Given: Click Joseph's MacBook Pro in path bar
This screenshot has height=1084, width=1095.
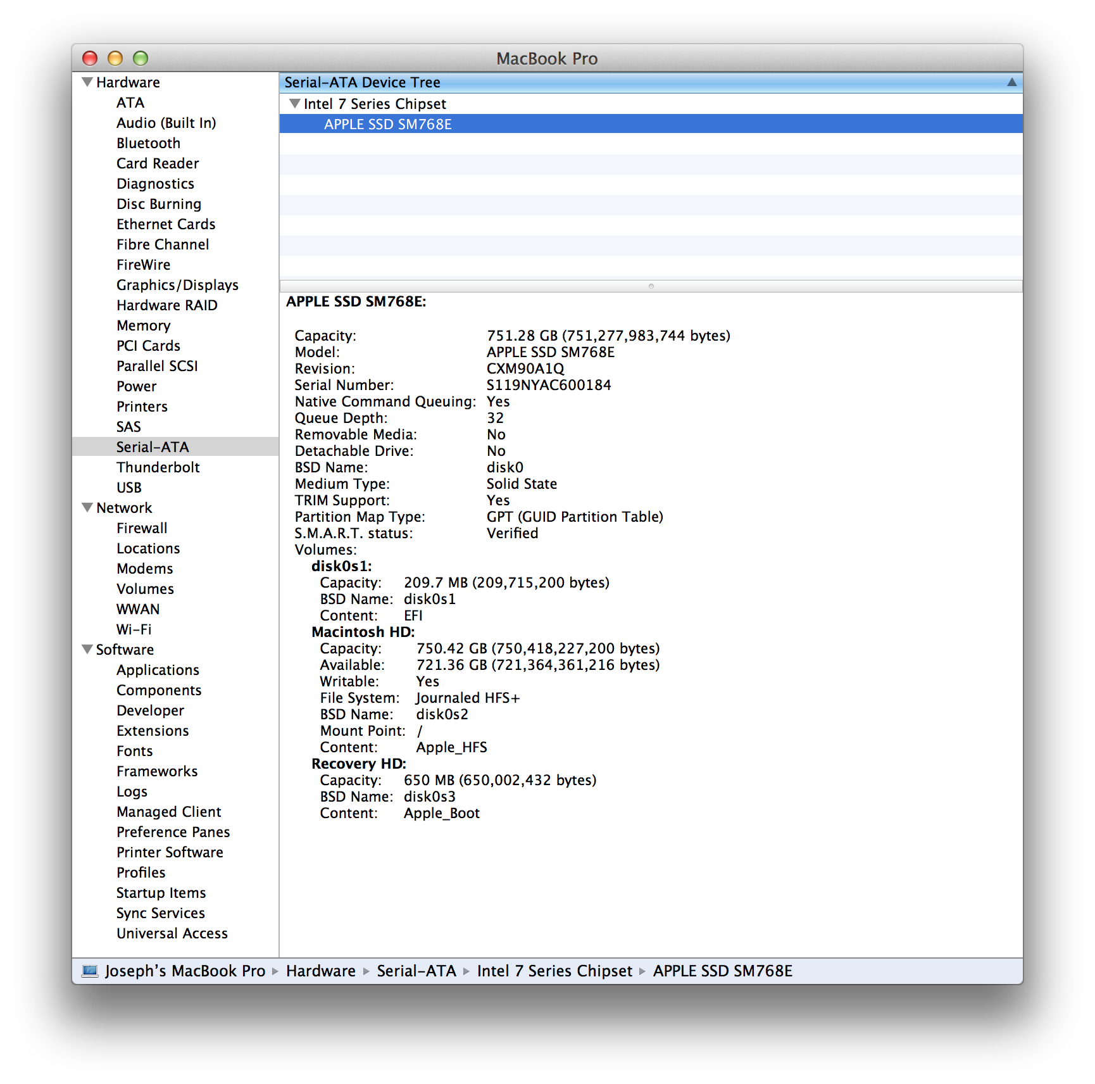Looking at the screenshot, I should [185, 971].
